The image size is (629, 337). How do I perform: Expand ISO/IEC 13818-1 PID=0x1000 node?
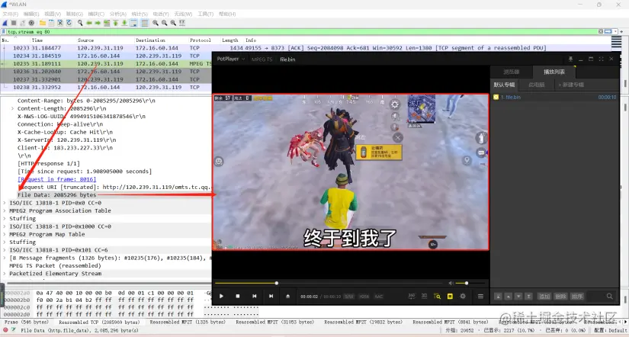coord(5,226)
